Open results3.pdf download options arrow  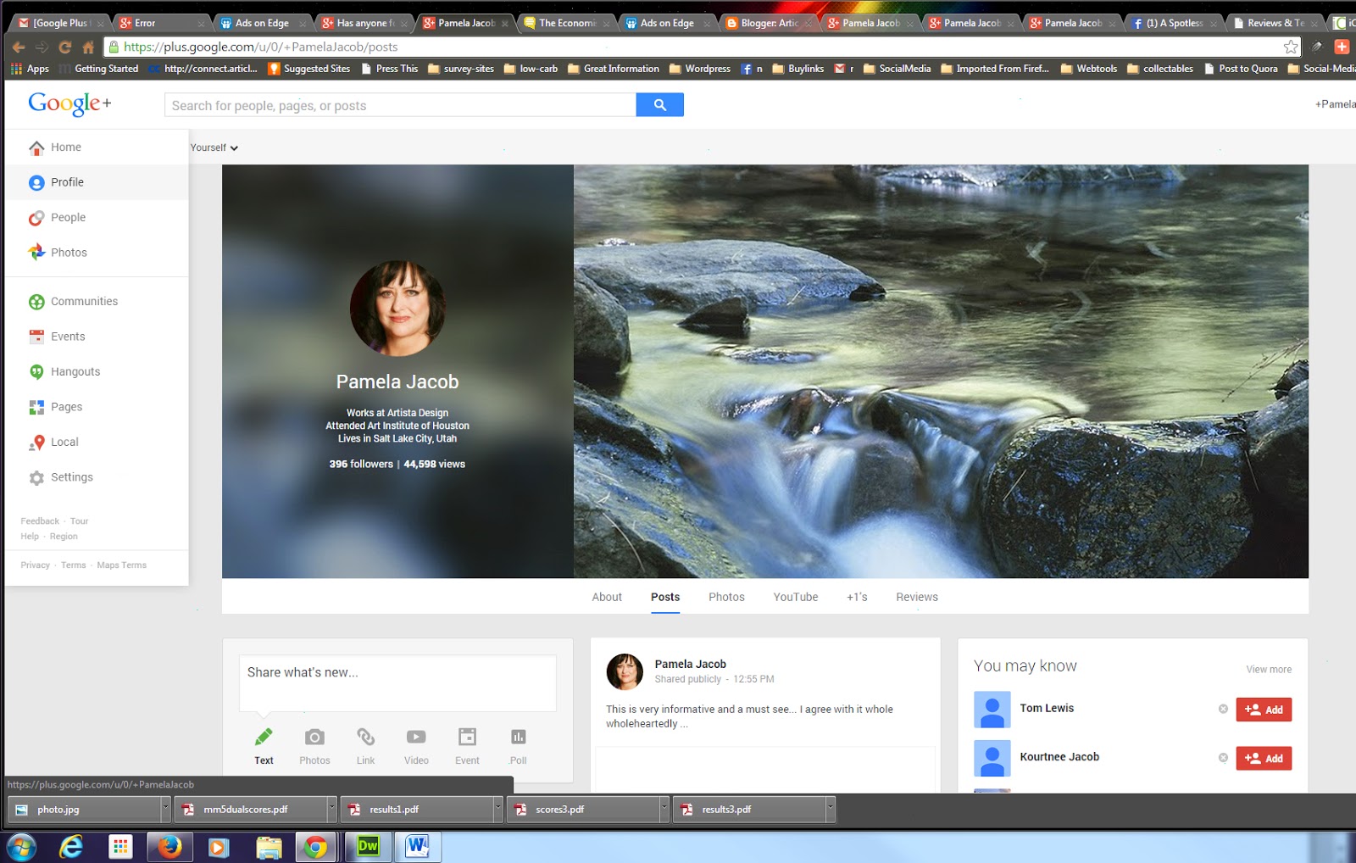[830, 810]
